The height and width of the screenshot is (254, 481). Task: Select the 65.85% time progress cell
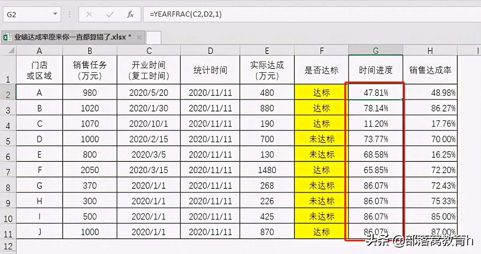pyautogui.click(x=375, y=170)
